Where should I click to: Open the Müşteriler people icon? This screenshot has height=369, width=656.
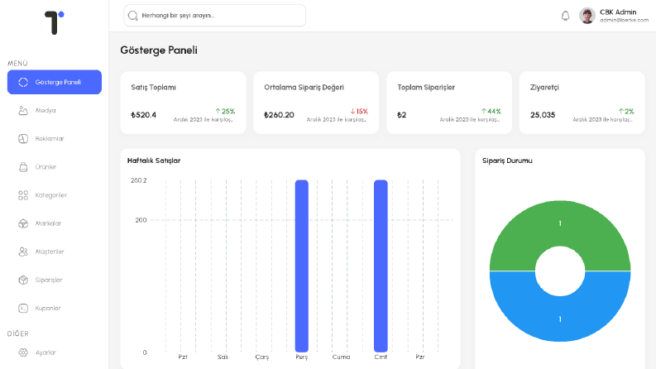pyautogui.click(x=23, y=252)
